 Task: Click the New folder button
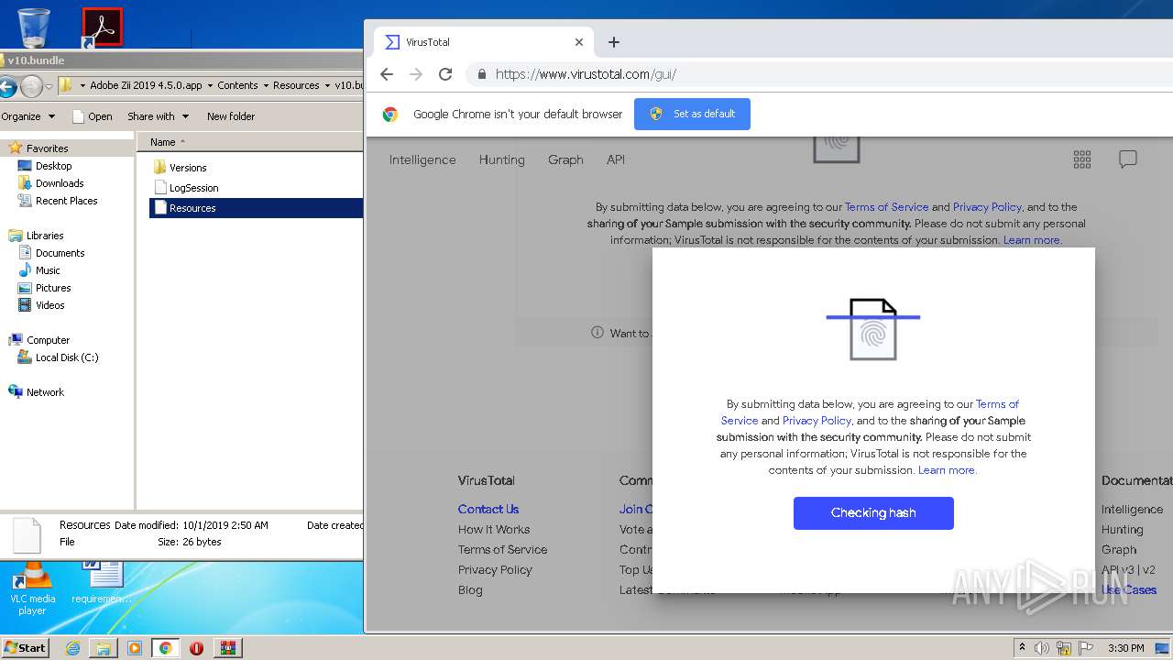click(231, 116)
